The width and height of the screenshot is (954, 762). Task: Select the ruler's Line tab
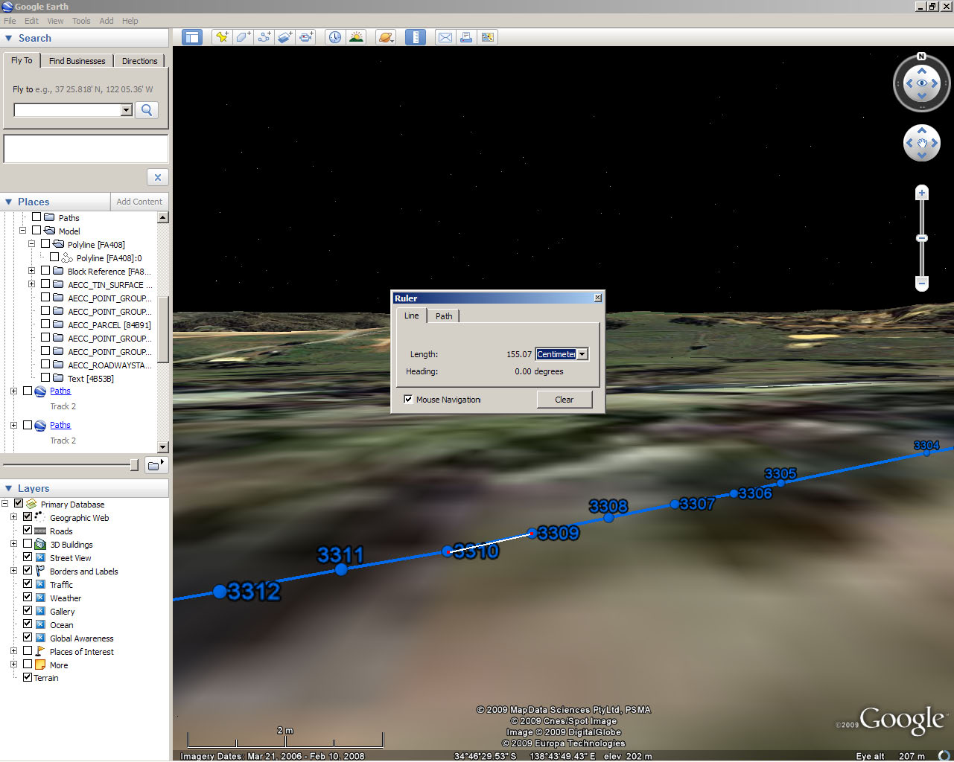point(412,316)
